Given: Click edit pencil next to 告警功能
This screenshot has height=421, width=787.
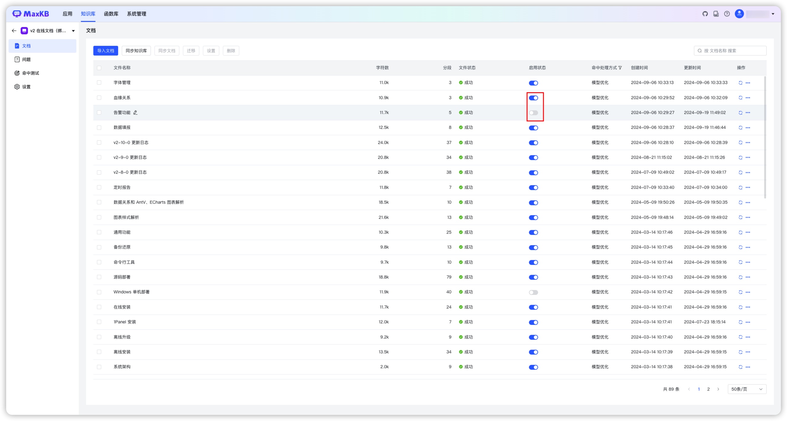Looking at the screenshot, I should click(x=135, y=112).
